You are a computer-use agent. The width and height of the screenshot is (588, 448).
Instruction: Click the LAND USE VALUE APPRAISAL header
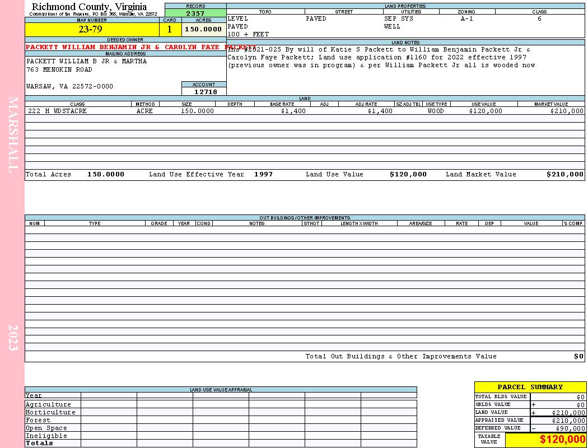tap(221, 390)
